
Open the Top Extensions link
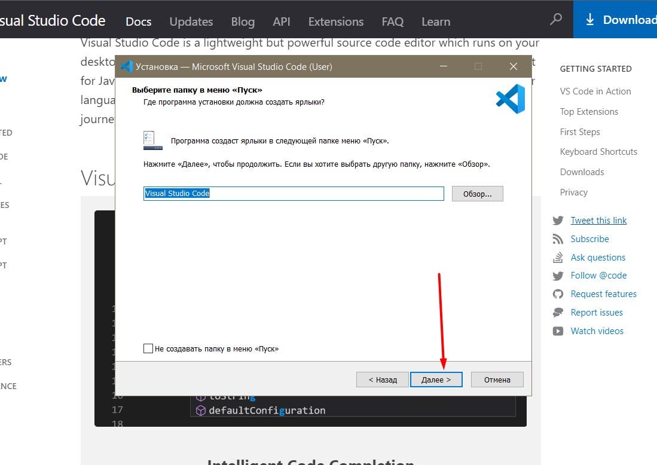tap(589, 111)
